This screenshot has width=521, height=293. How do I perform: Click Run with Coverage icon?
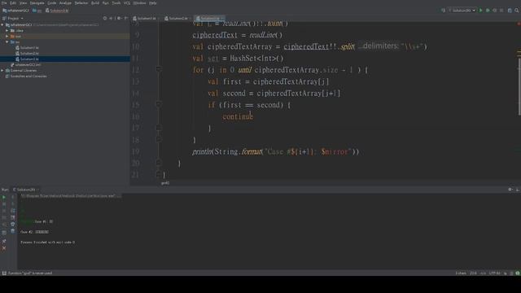[495, 11]
